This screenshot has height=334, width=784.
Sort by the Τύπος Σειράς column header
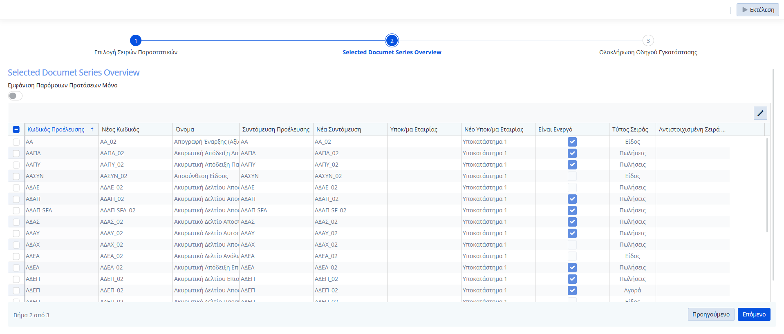coord(630,129)
